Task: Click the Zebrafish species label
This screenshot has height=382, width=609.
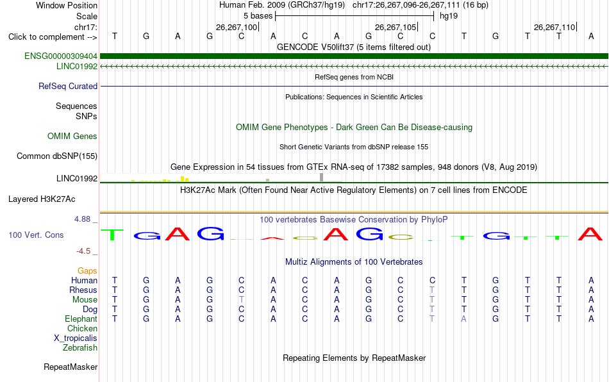Action: (79, 347)
